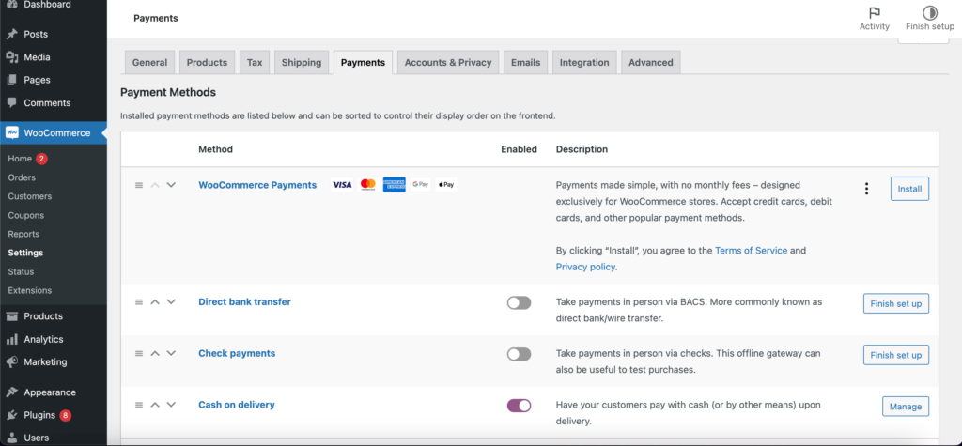
Task: Grab drag handle for WooCommerce Payments row
Action: click(x=139, y=185)
